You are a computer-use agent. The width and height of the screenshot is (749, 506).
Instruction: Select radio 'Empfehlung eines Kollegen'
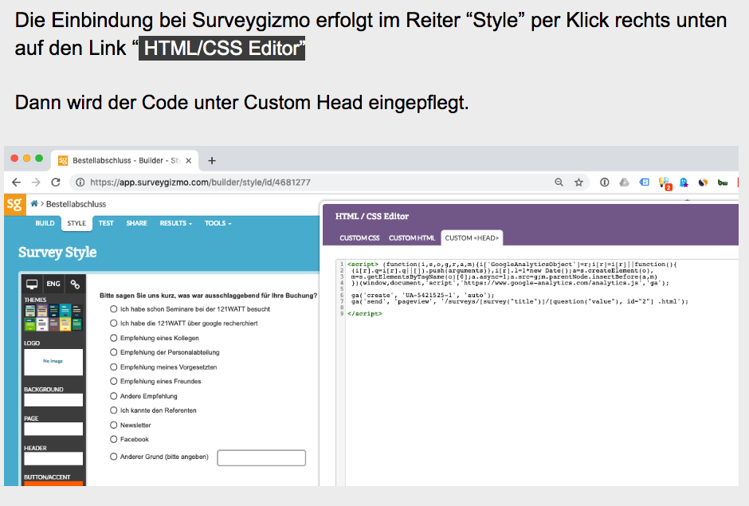click(113, 338)
